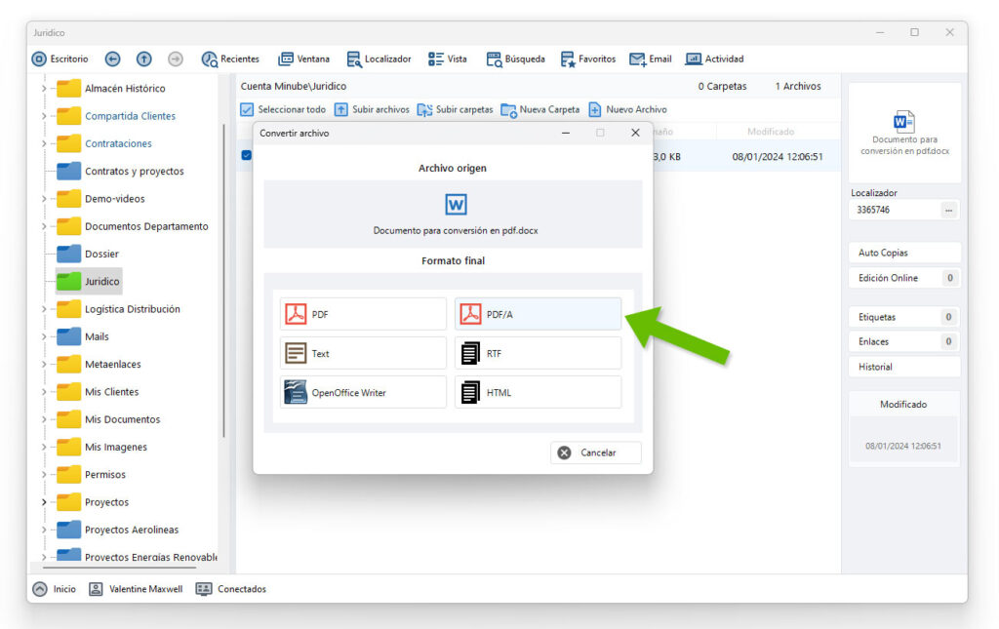Viewport: 999px width, 629px height.
Task: Convert the file to PDF format
Action: [x=363, y=314]
